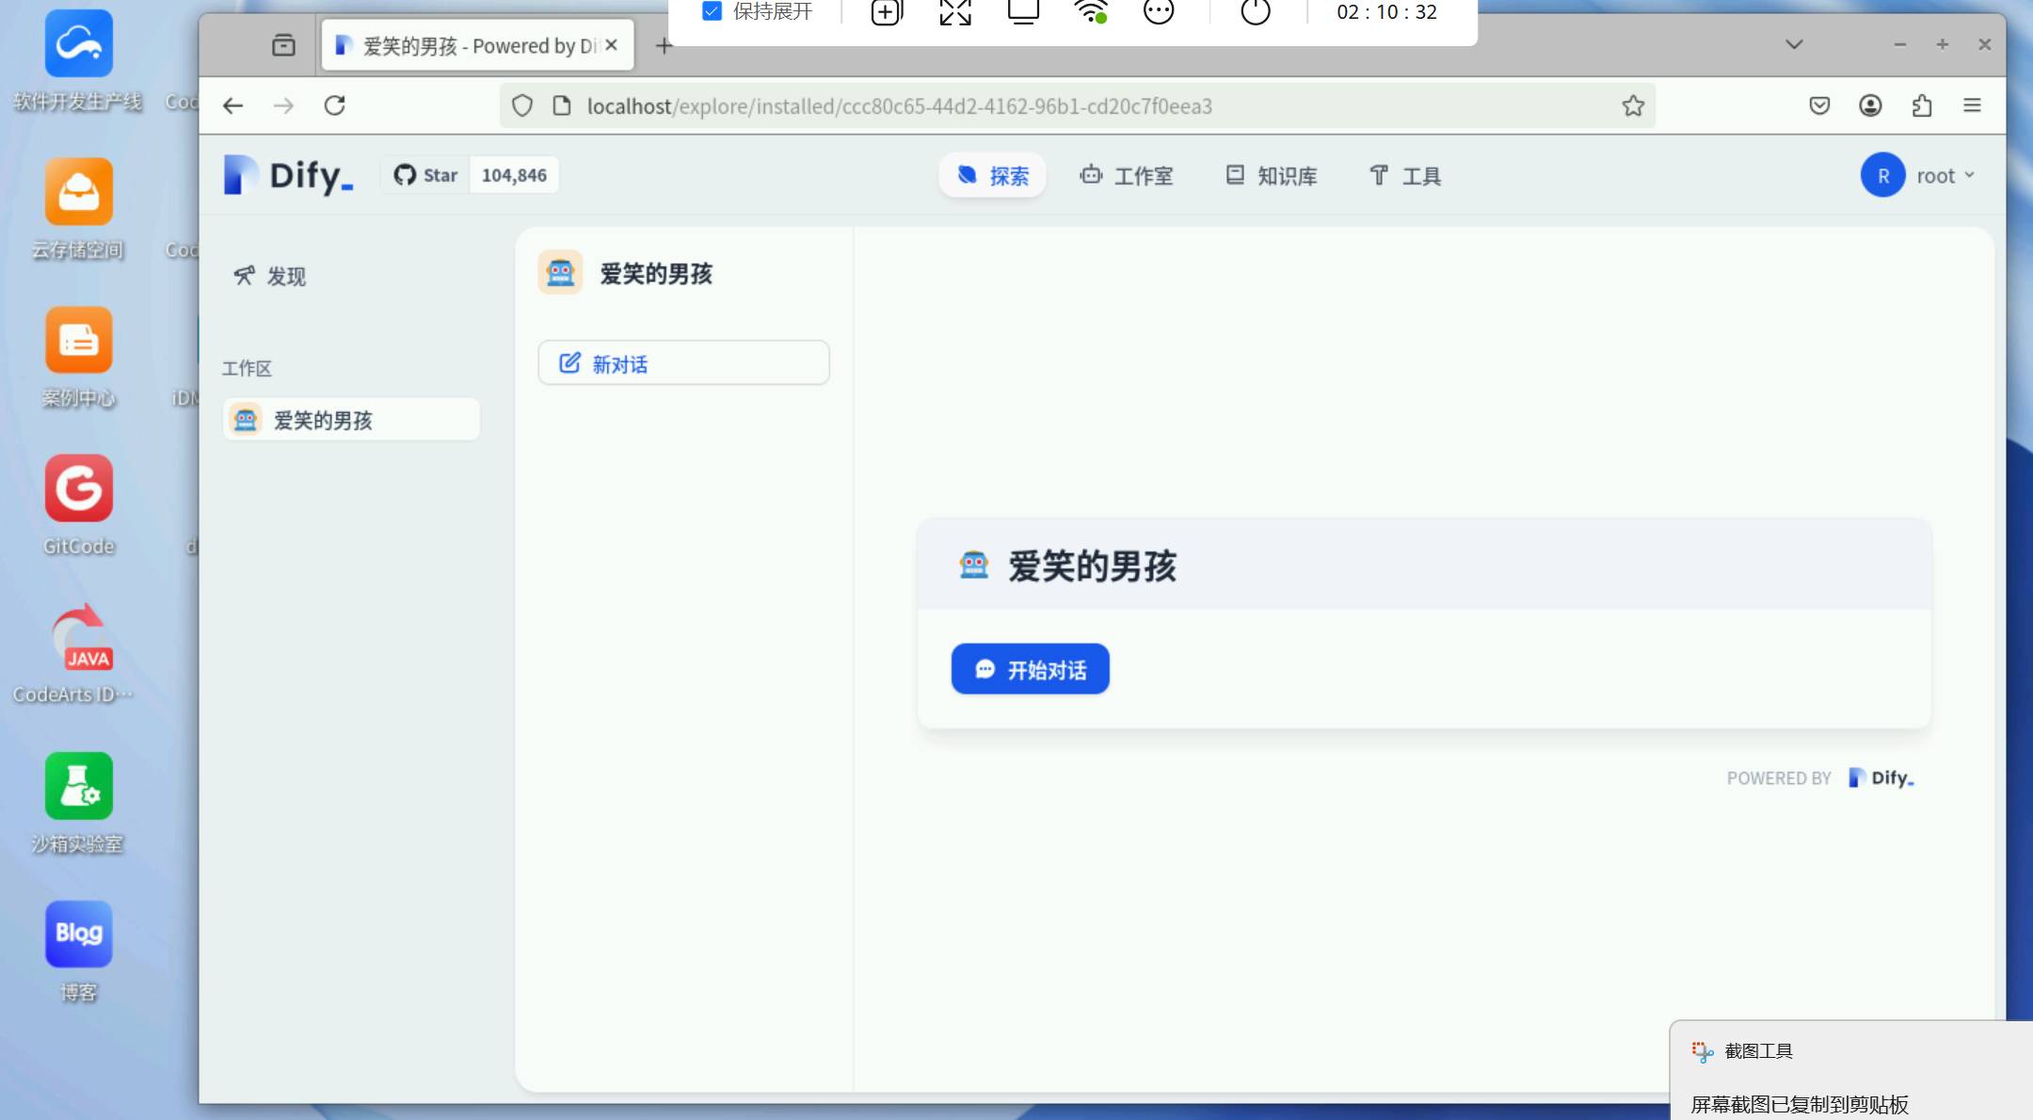The image size is (2033, 1120).
Task: Expand the root account dropdown
Action: click(x=1945, y=175)
